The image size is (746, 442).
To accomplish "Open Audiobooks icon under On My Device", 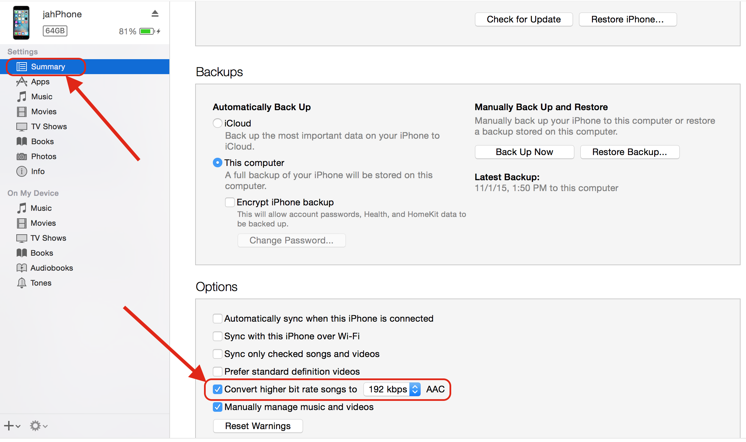I will pyautogui.click(x=22, y=268).
